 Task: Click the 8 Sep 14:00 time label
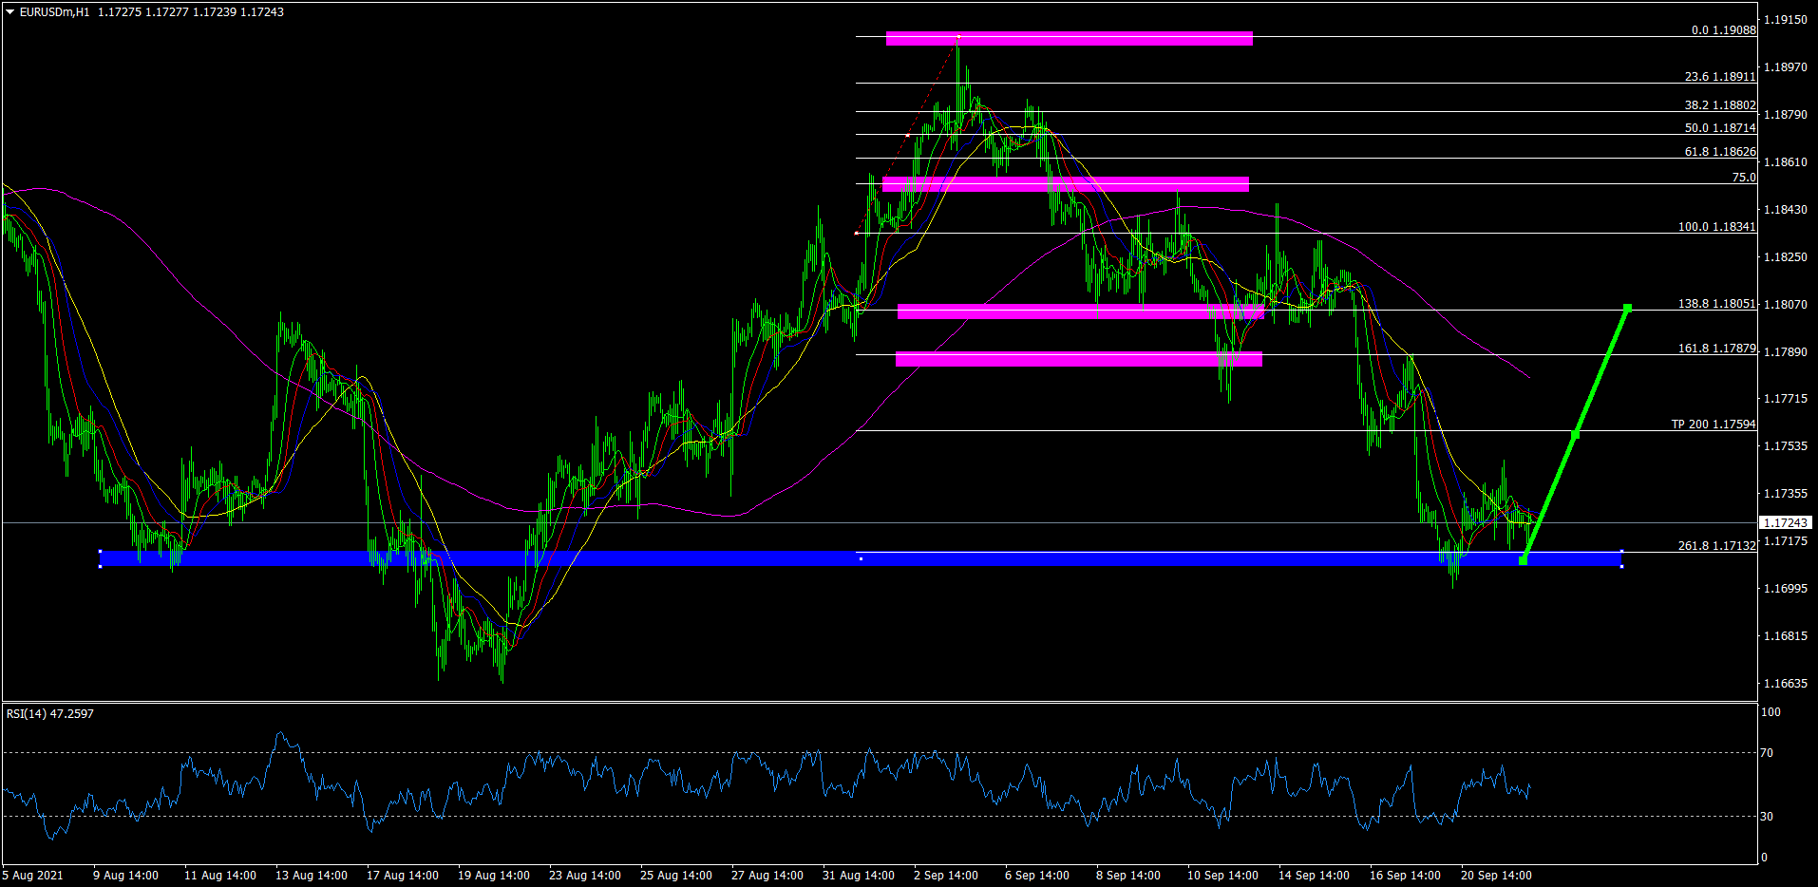tap(1128, 876)
